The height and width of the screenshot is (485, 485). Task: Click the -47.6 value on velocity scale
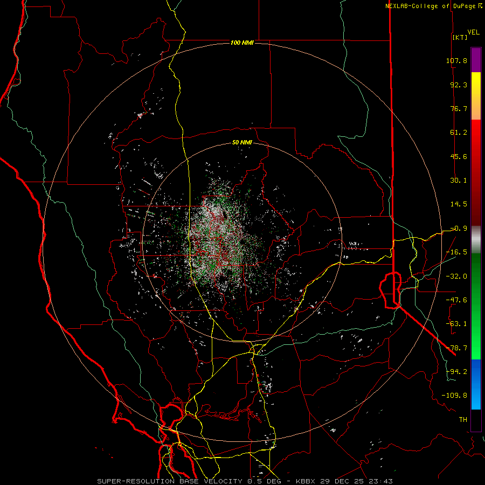456,300
